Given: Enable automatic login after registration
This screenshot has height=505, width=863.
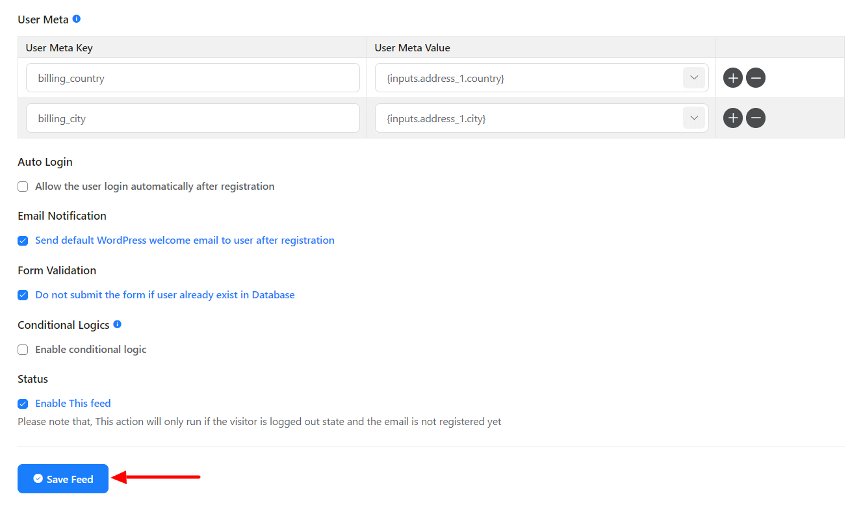Looking at the screenshot, I should [23, 187].
